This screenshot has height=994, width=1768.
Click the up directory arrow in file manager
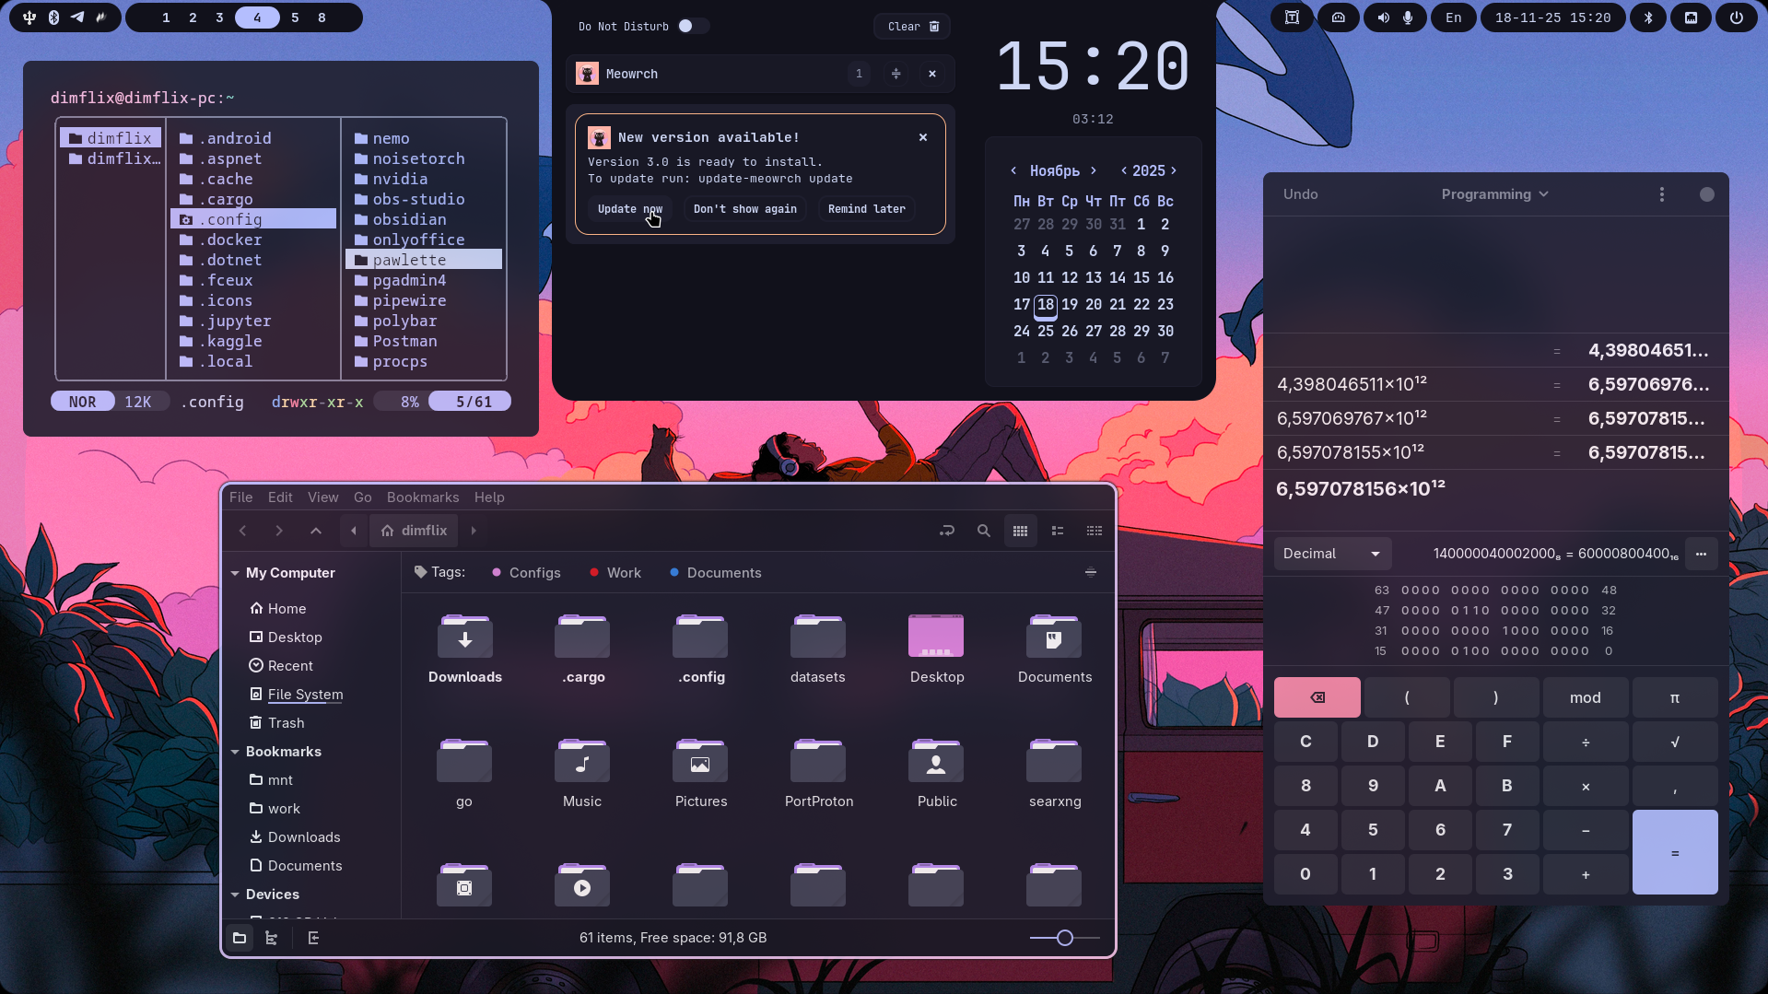click(315, 531)
